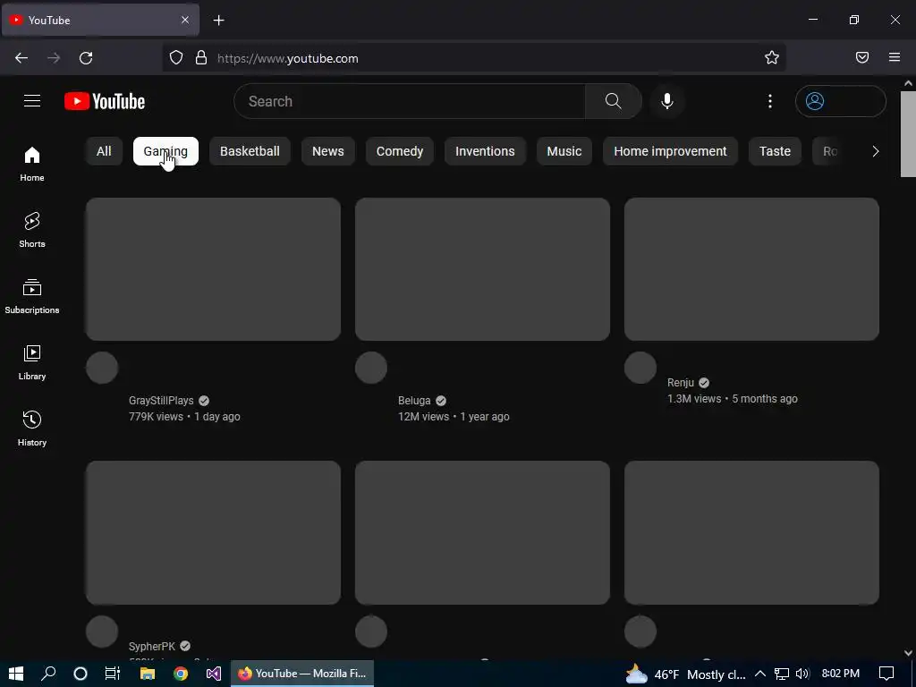Select the Home improvement chip

coord(671,151)
